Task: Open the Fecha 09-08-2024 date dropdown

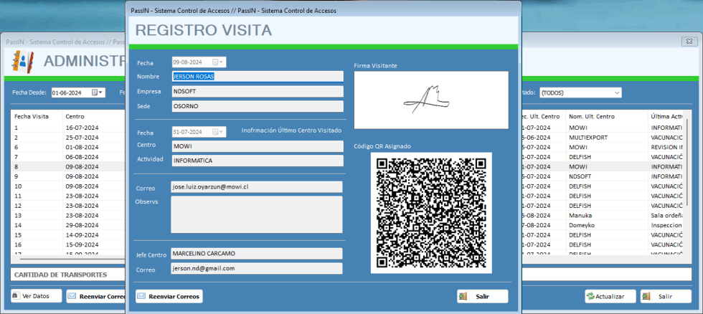Action: coord(222,62)
